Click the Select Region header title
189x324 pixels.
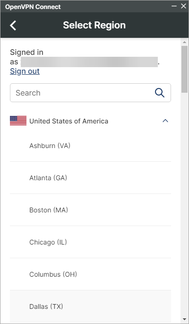point(94,25)
